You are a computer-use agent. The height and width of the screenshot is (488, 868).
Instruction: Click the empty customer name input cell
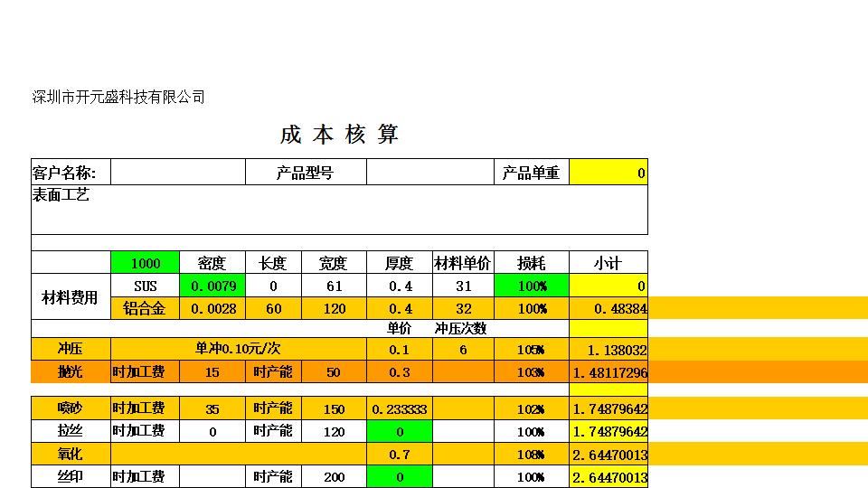tap(178, 173)
